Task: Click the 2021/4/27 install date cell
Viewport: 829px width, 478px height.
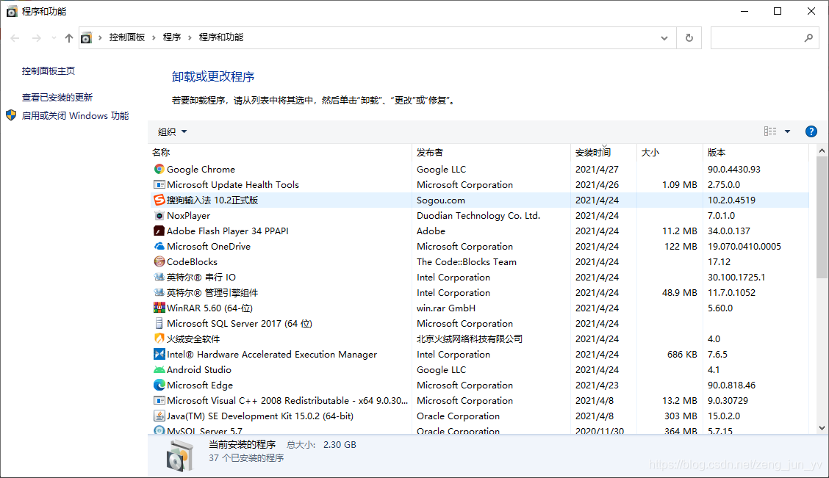Action: [x=597, y=169]
